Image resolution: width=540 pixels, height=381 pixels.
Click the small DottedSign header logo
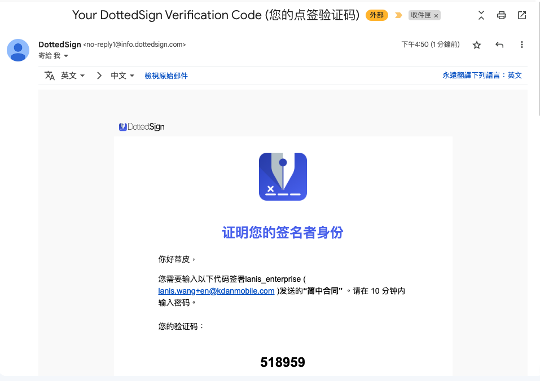(x=142, y=127)
